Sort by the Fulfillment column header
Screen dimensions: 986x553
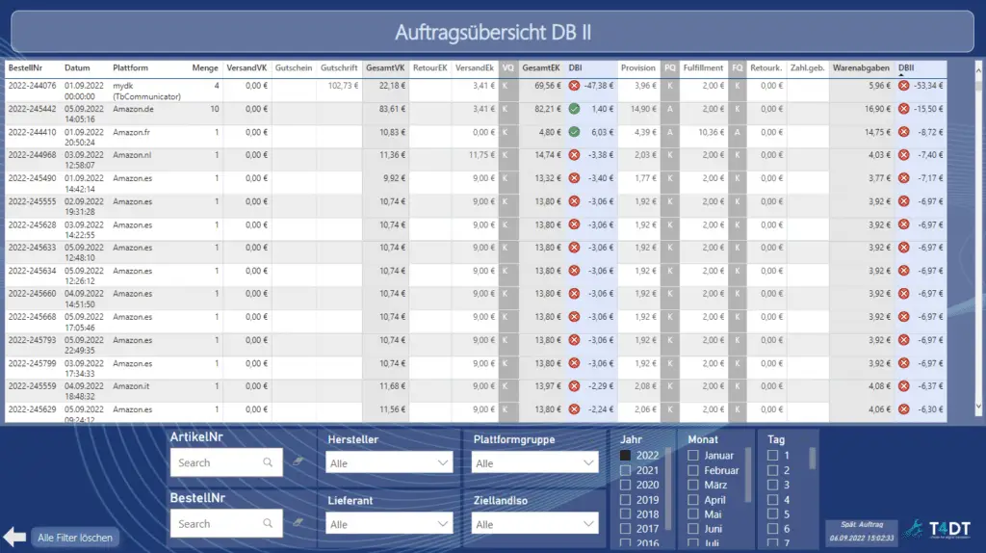(703, 68)
